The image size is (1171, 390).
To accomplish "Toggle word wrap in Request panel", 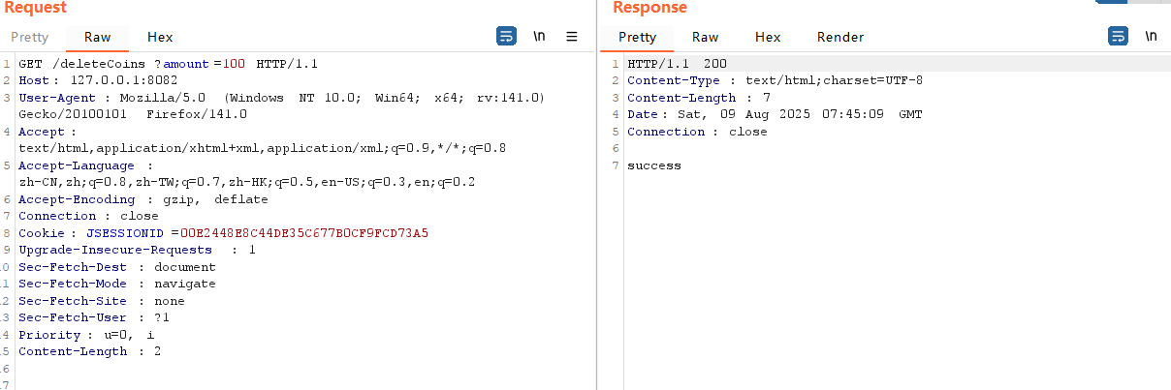I will (506, 37).
